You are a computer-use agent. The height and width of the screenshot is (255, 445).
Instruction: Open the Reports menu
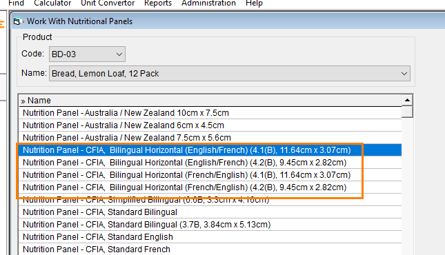[158, 3]
